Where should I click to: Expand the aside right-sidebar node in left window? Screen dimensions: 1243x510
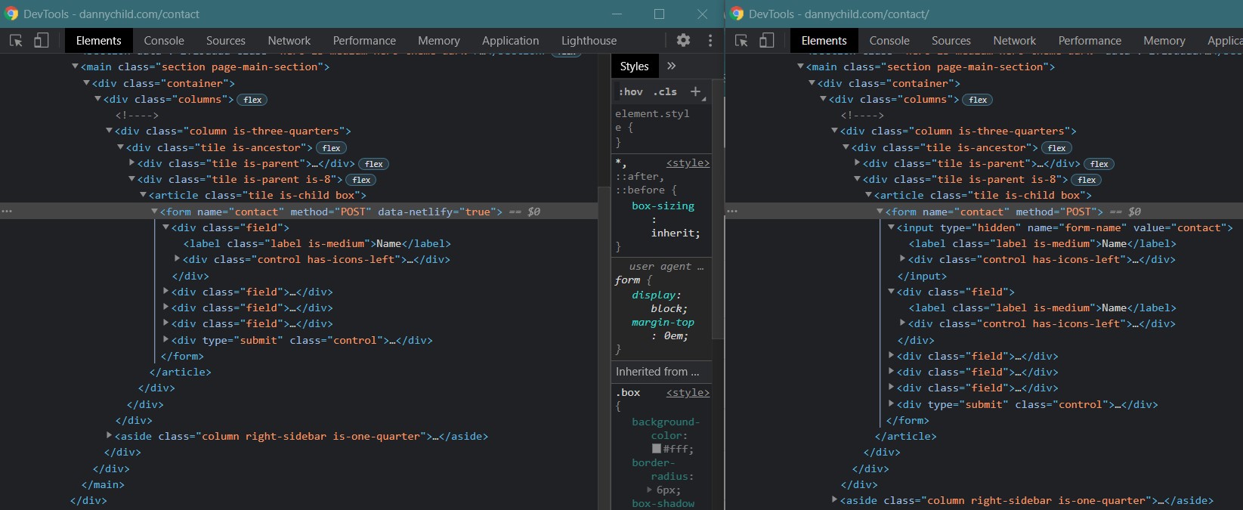pyautogui.click(x=110, y=435)
